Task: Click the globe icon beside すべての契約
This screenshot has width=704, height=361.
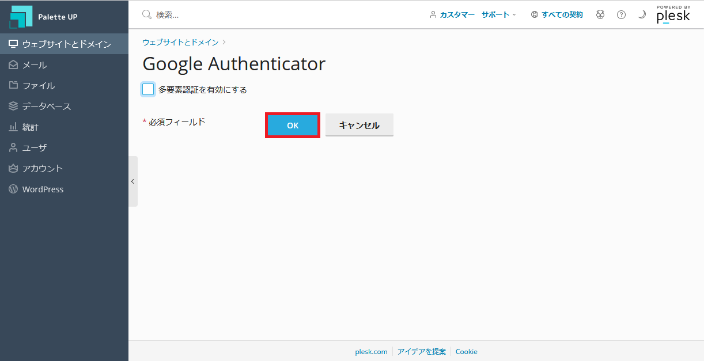Action: tap(535, 14)
